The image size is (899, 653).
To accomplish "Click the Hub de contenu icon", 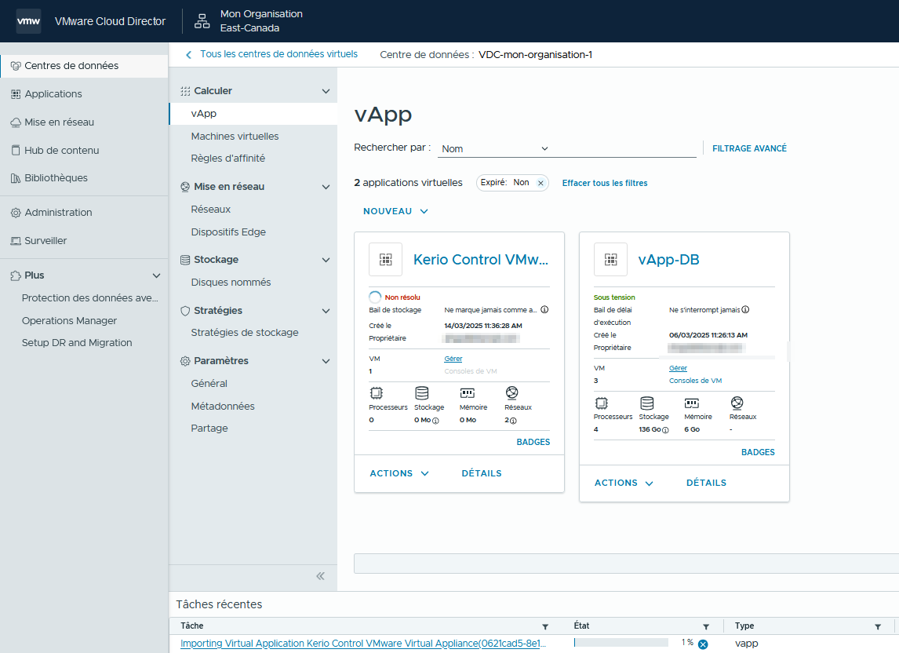I will click(x=16, y=151).
